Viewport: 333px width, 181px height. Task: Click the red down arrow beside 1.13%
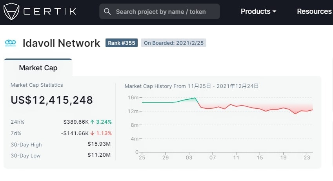93,133
